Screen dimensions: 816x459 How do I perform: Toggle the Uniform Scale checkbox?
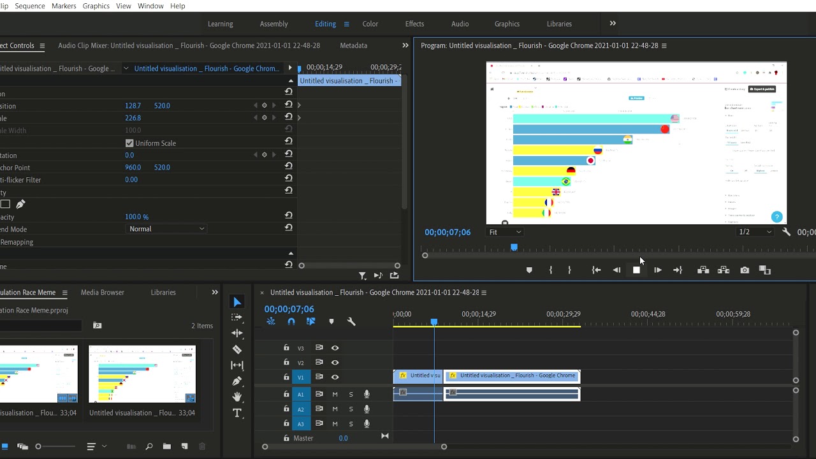[129, 143]
